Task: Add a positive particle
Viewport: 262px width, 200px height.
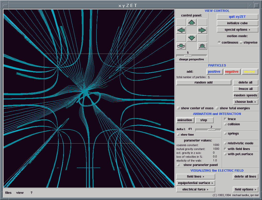Action: pyautogui.click(x=214, y=72)
